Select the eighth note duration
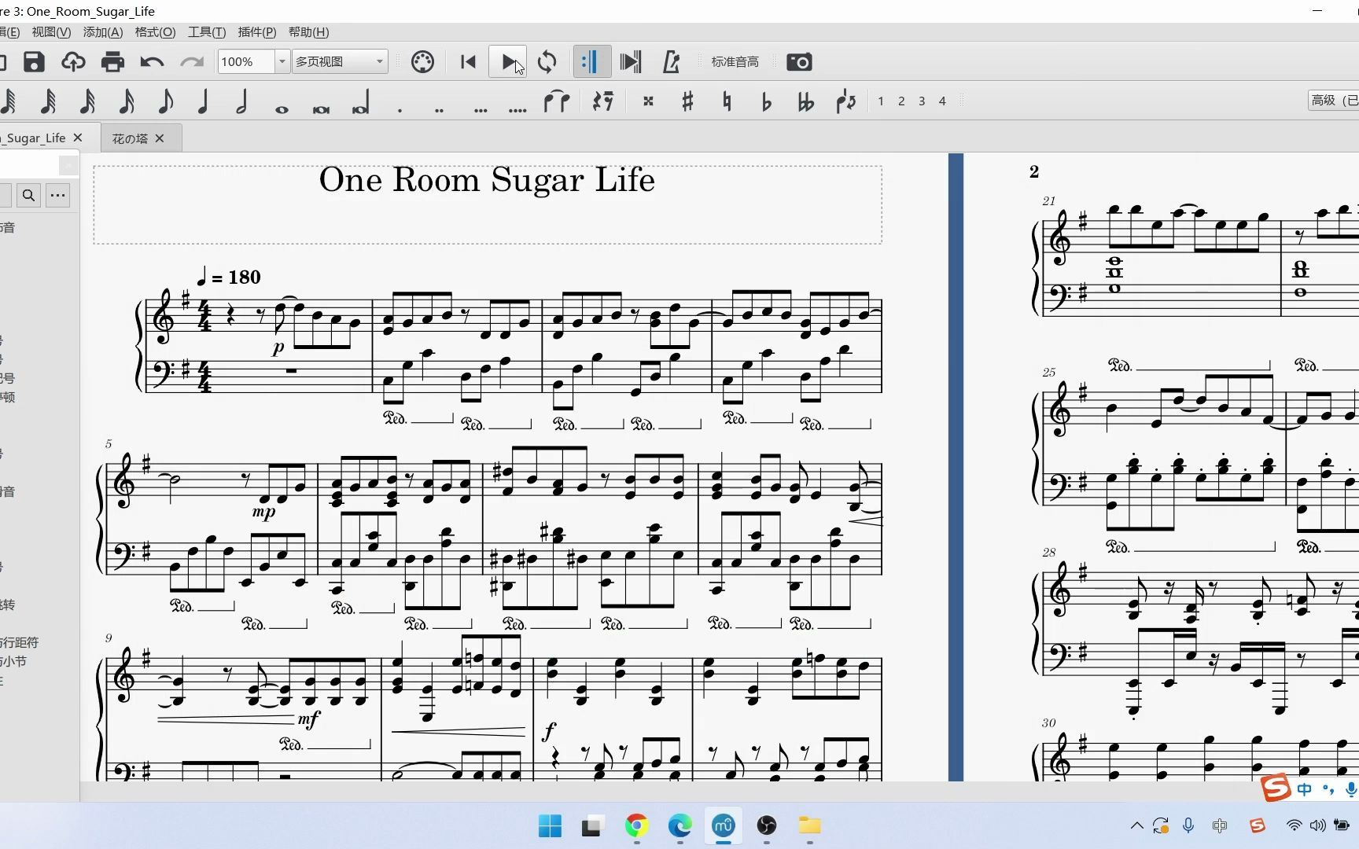The height and width of the screenshot is (849, 1359). click(x=165, y=101)
